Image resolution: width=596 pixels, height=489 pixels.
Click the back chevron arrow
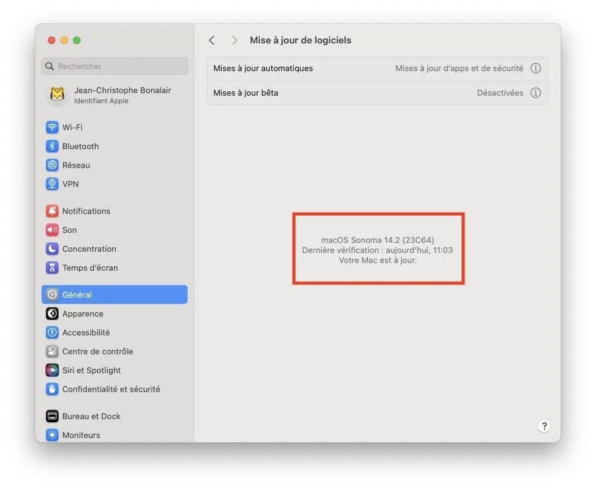211,40
